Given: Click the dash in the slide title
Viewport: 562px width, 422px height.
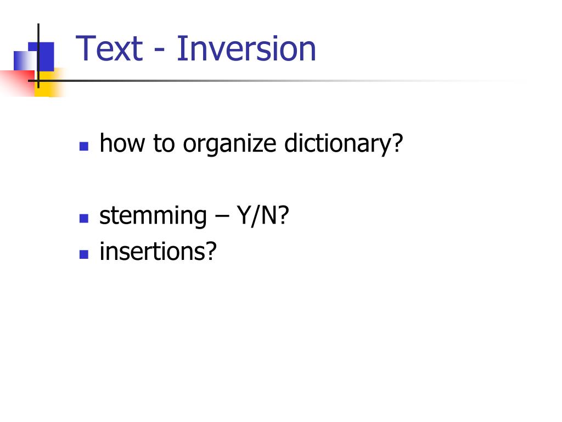Looking at the screenshot, I should tap(160, 51).
